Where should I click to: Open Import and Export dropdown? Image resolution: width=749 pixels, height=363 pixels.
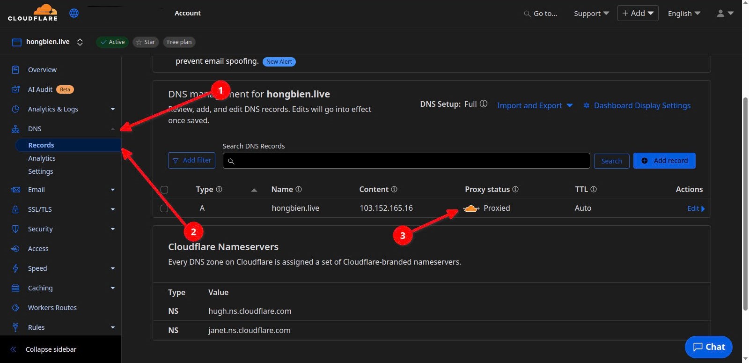[x=535, y=105]
